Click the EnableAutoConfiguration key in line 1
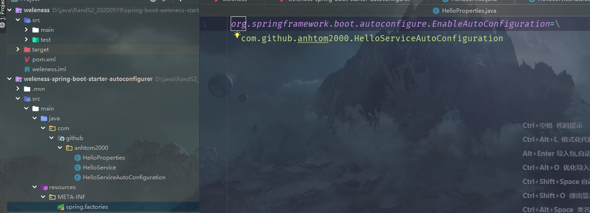Viewport: 590px width, 213px height. pyautogui.click(x=491, y=23)
